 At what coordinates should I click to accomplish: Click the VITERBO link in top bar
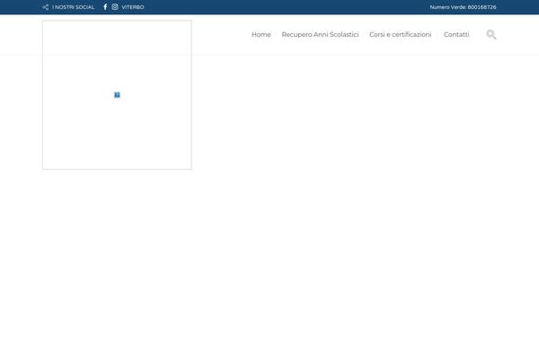(133, 7)
